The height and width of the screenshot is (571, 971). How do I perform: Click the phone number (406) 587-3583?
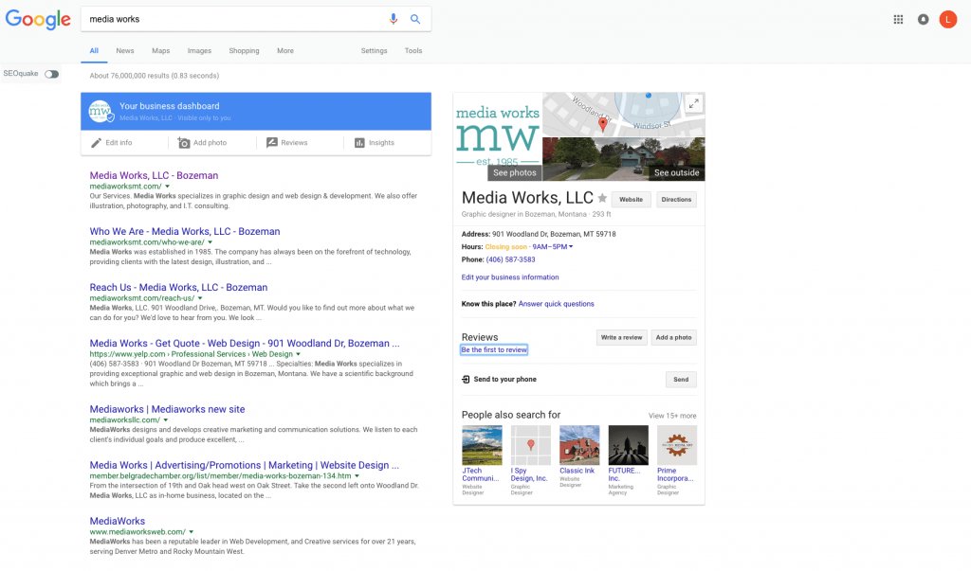[510, 259]
